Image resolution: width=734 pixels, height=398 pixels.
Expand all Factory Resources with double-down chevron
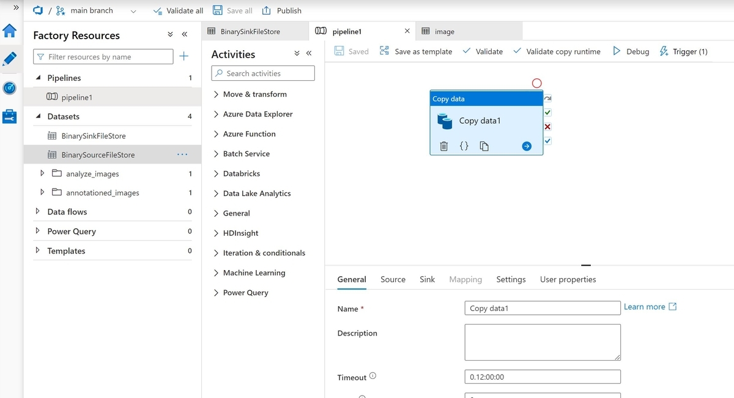tap(171, 35)
